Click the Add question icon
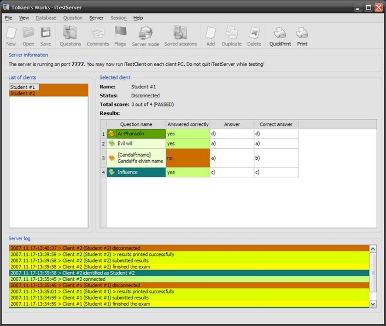This screenshot has height=326, width=386. pos(210,33)
